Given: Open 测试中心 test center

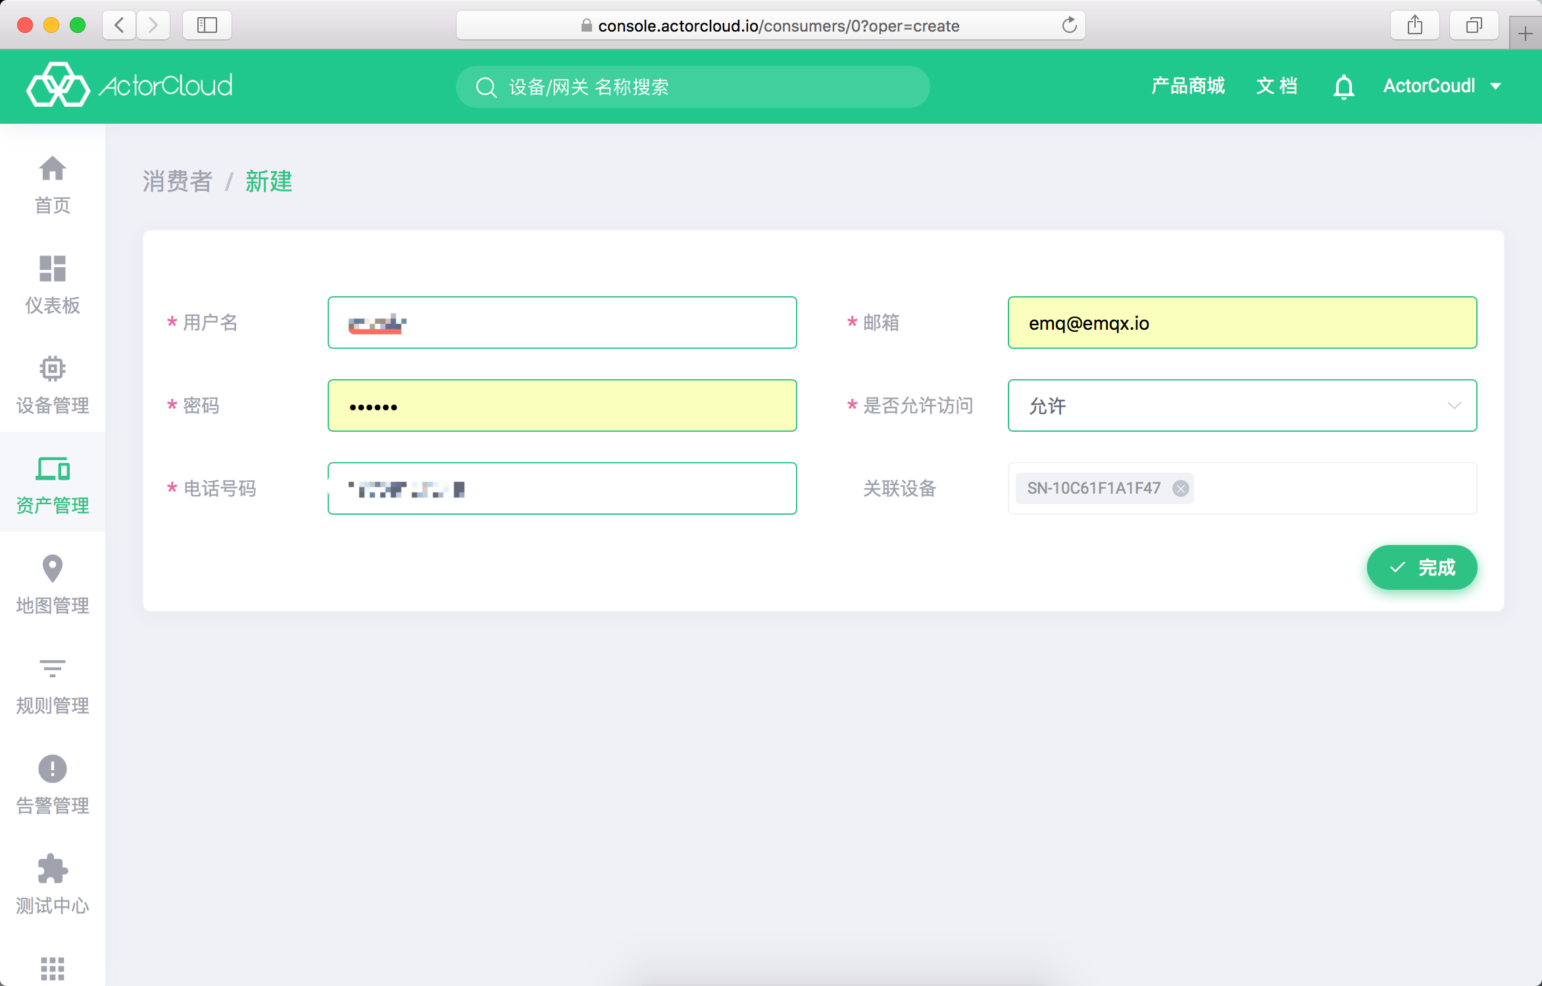Looking at the screenshot, I should [52, 885].
